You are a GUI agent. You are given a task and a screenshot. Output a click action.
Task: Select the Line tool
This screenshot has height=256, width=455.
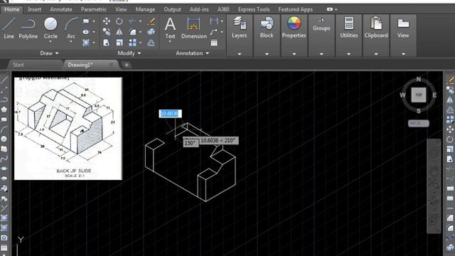pos(9,28)
